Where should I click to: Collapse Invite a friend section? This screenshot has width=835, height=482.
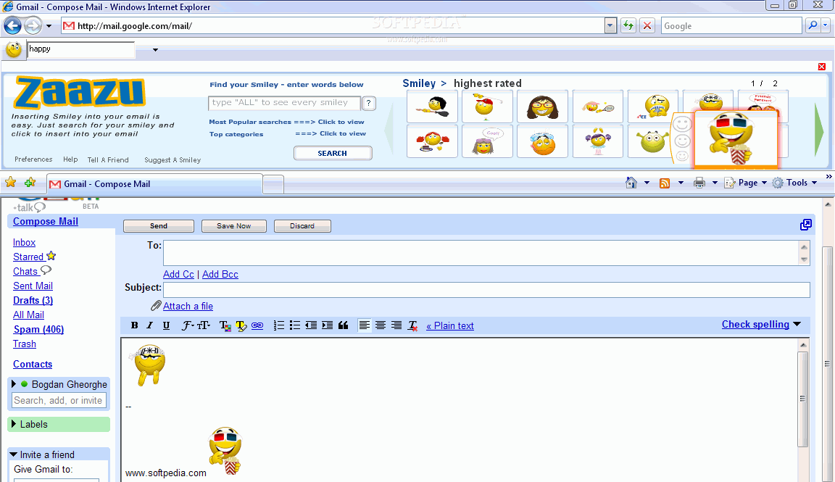point(14,454)
